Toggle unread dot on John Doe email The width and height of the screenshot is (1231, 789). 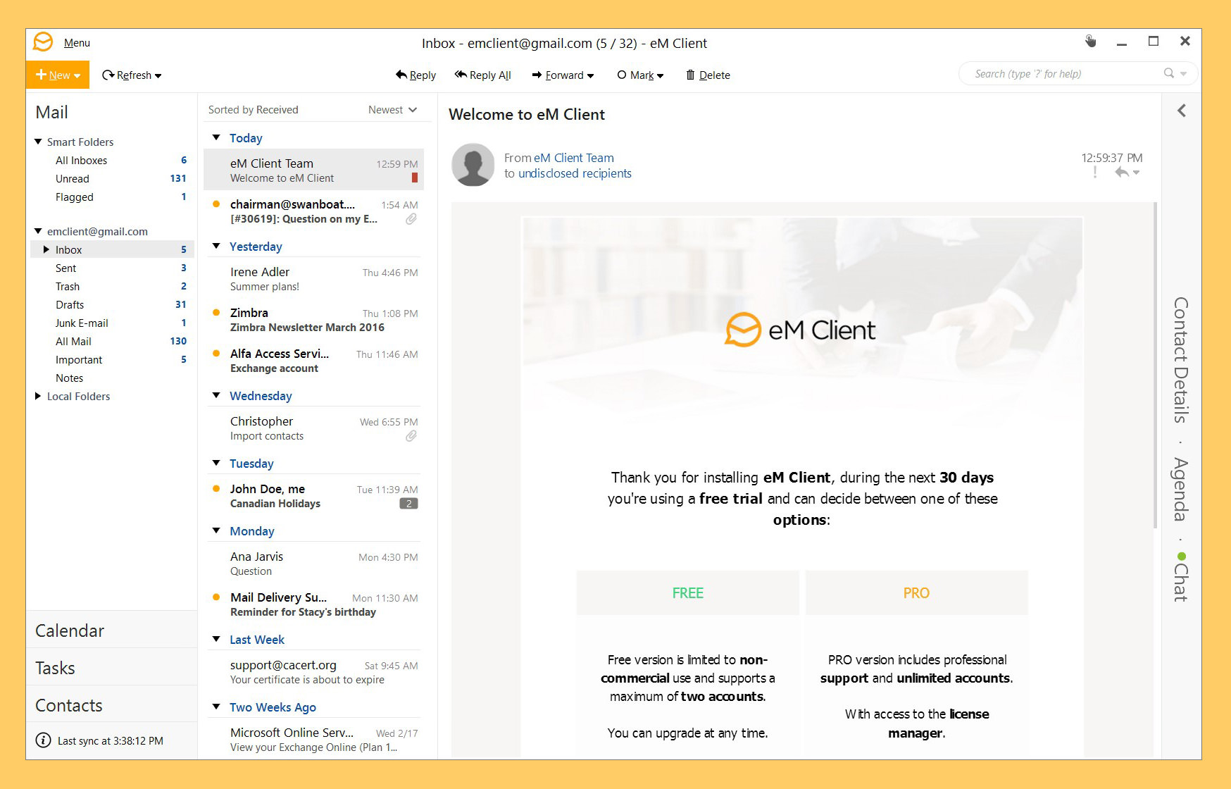tap(216, 488)
